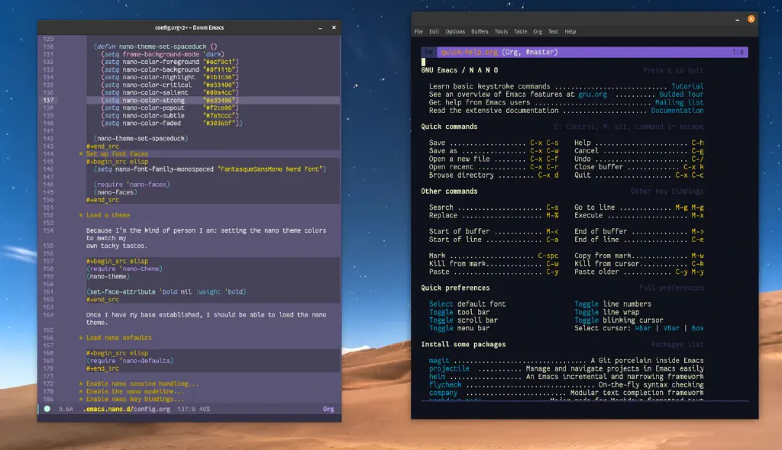782x450 pixels.
Task: Click foreground color value "#ecf0c1"
Action: [221, 62]
